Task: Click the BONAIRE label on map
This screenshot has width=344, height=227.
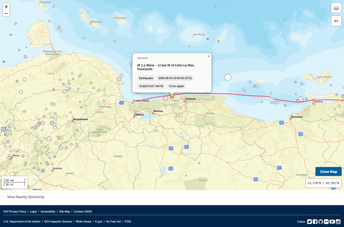Action: click(x=120, y=18)
